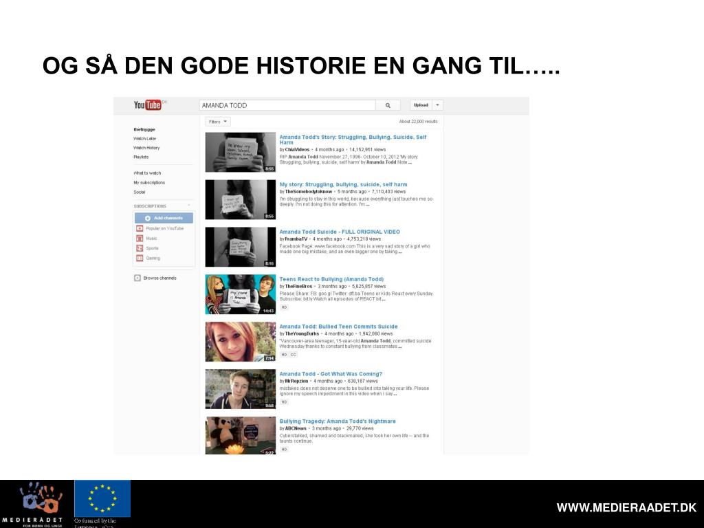Click the ABCNews channel name

[296, 428]
